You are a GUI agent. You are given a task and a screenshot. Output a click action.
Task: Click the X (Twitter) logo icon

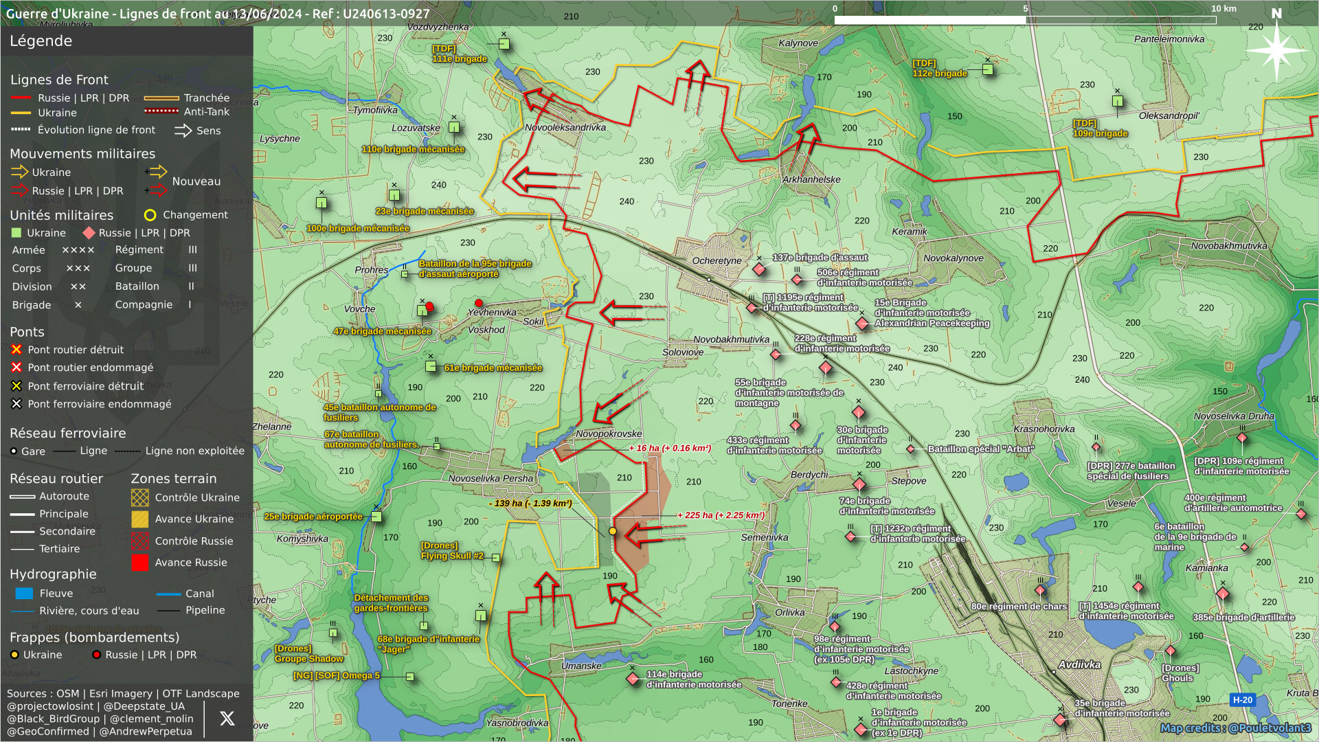pyautogui.click(x=227, y=719)
